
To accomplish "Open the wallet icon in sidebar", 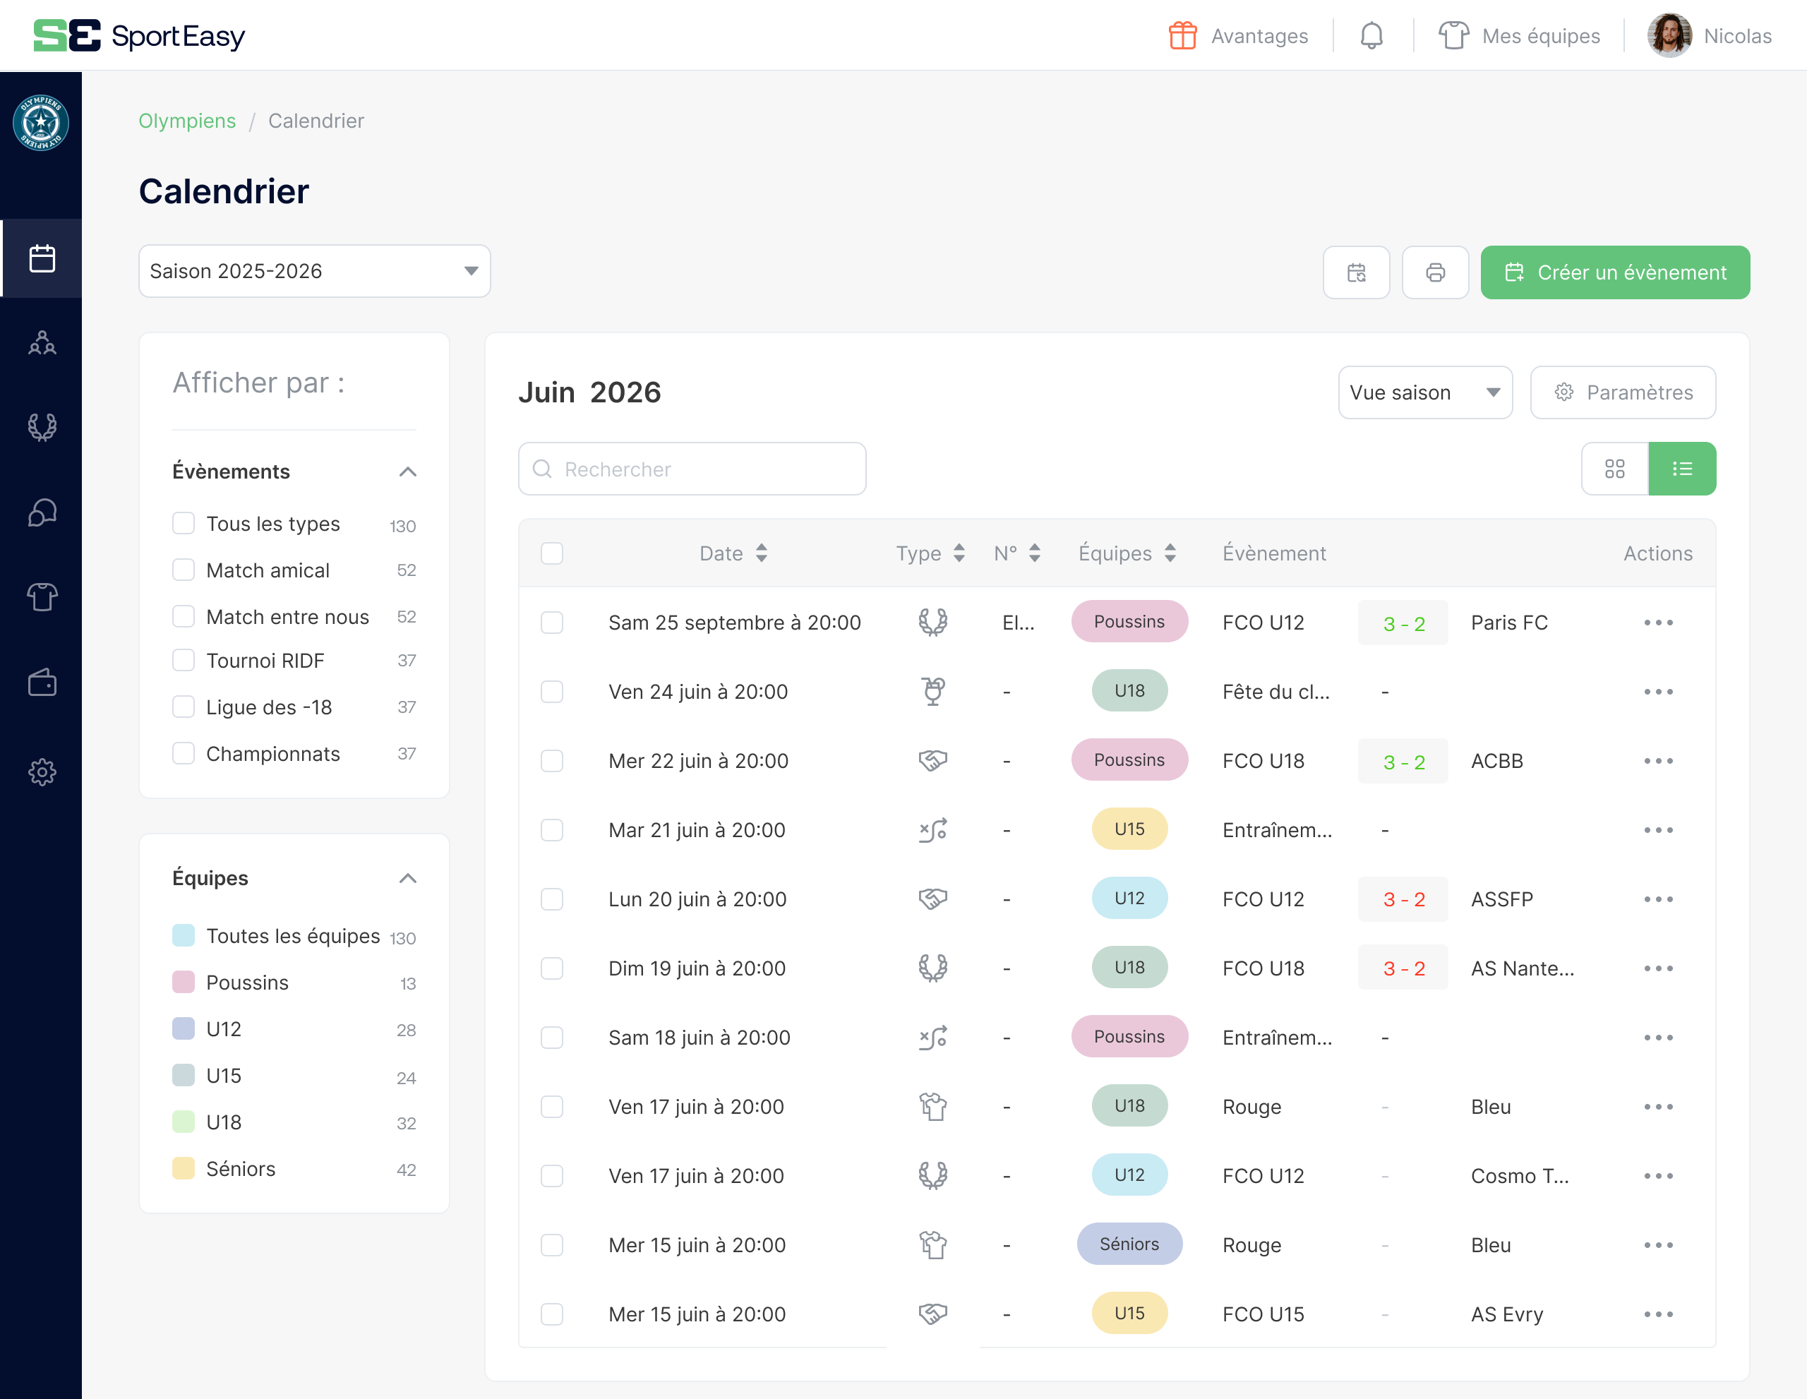I will [42, 683].
